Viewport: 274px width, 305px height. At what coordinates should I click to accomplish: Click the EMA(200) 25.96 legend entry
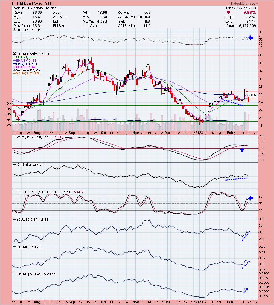[x=26, y=64]
